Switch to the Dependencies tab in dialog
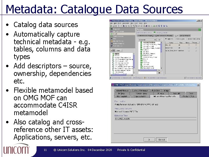The image size is (209, 157). pyautogui.click(x=140, y=97)
